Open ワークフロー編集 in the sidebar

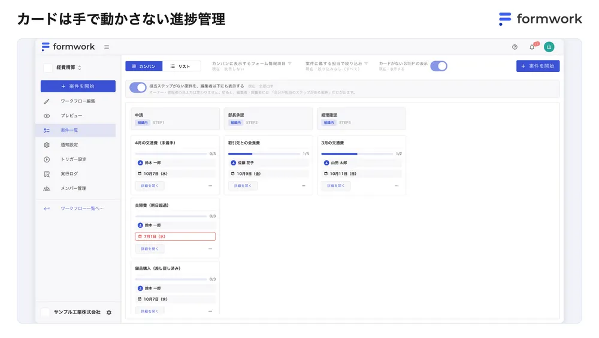coord(78,101)
